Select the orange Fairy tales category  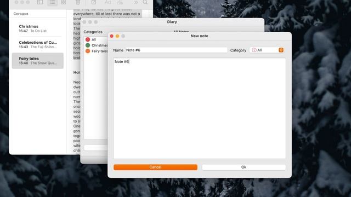pyautogui.click(x=96, y=51)
